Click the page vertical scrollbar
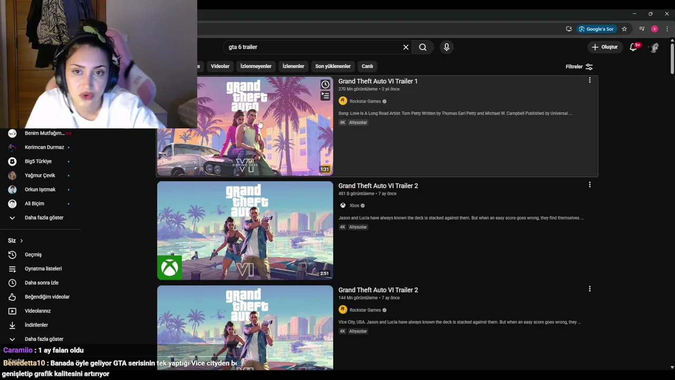This screenshot has width=675, height=380. click(672, 58)
